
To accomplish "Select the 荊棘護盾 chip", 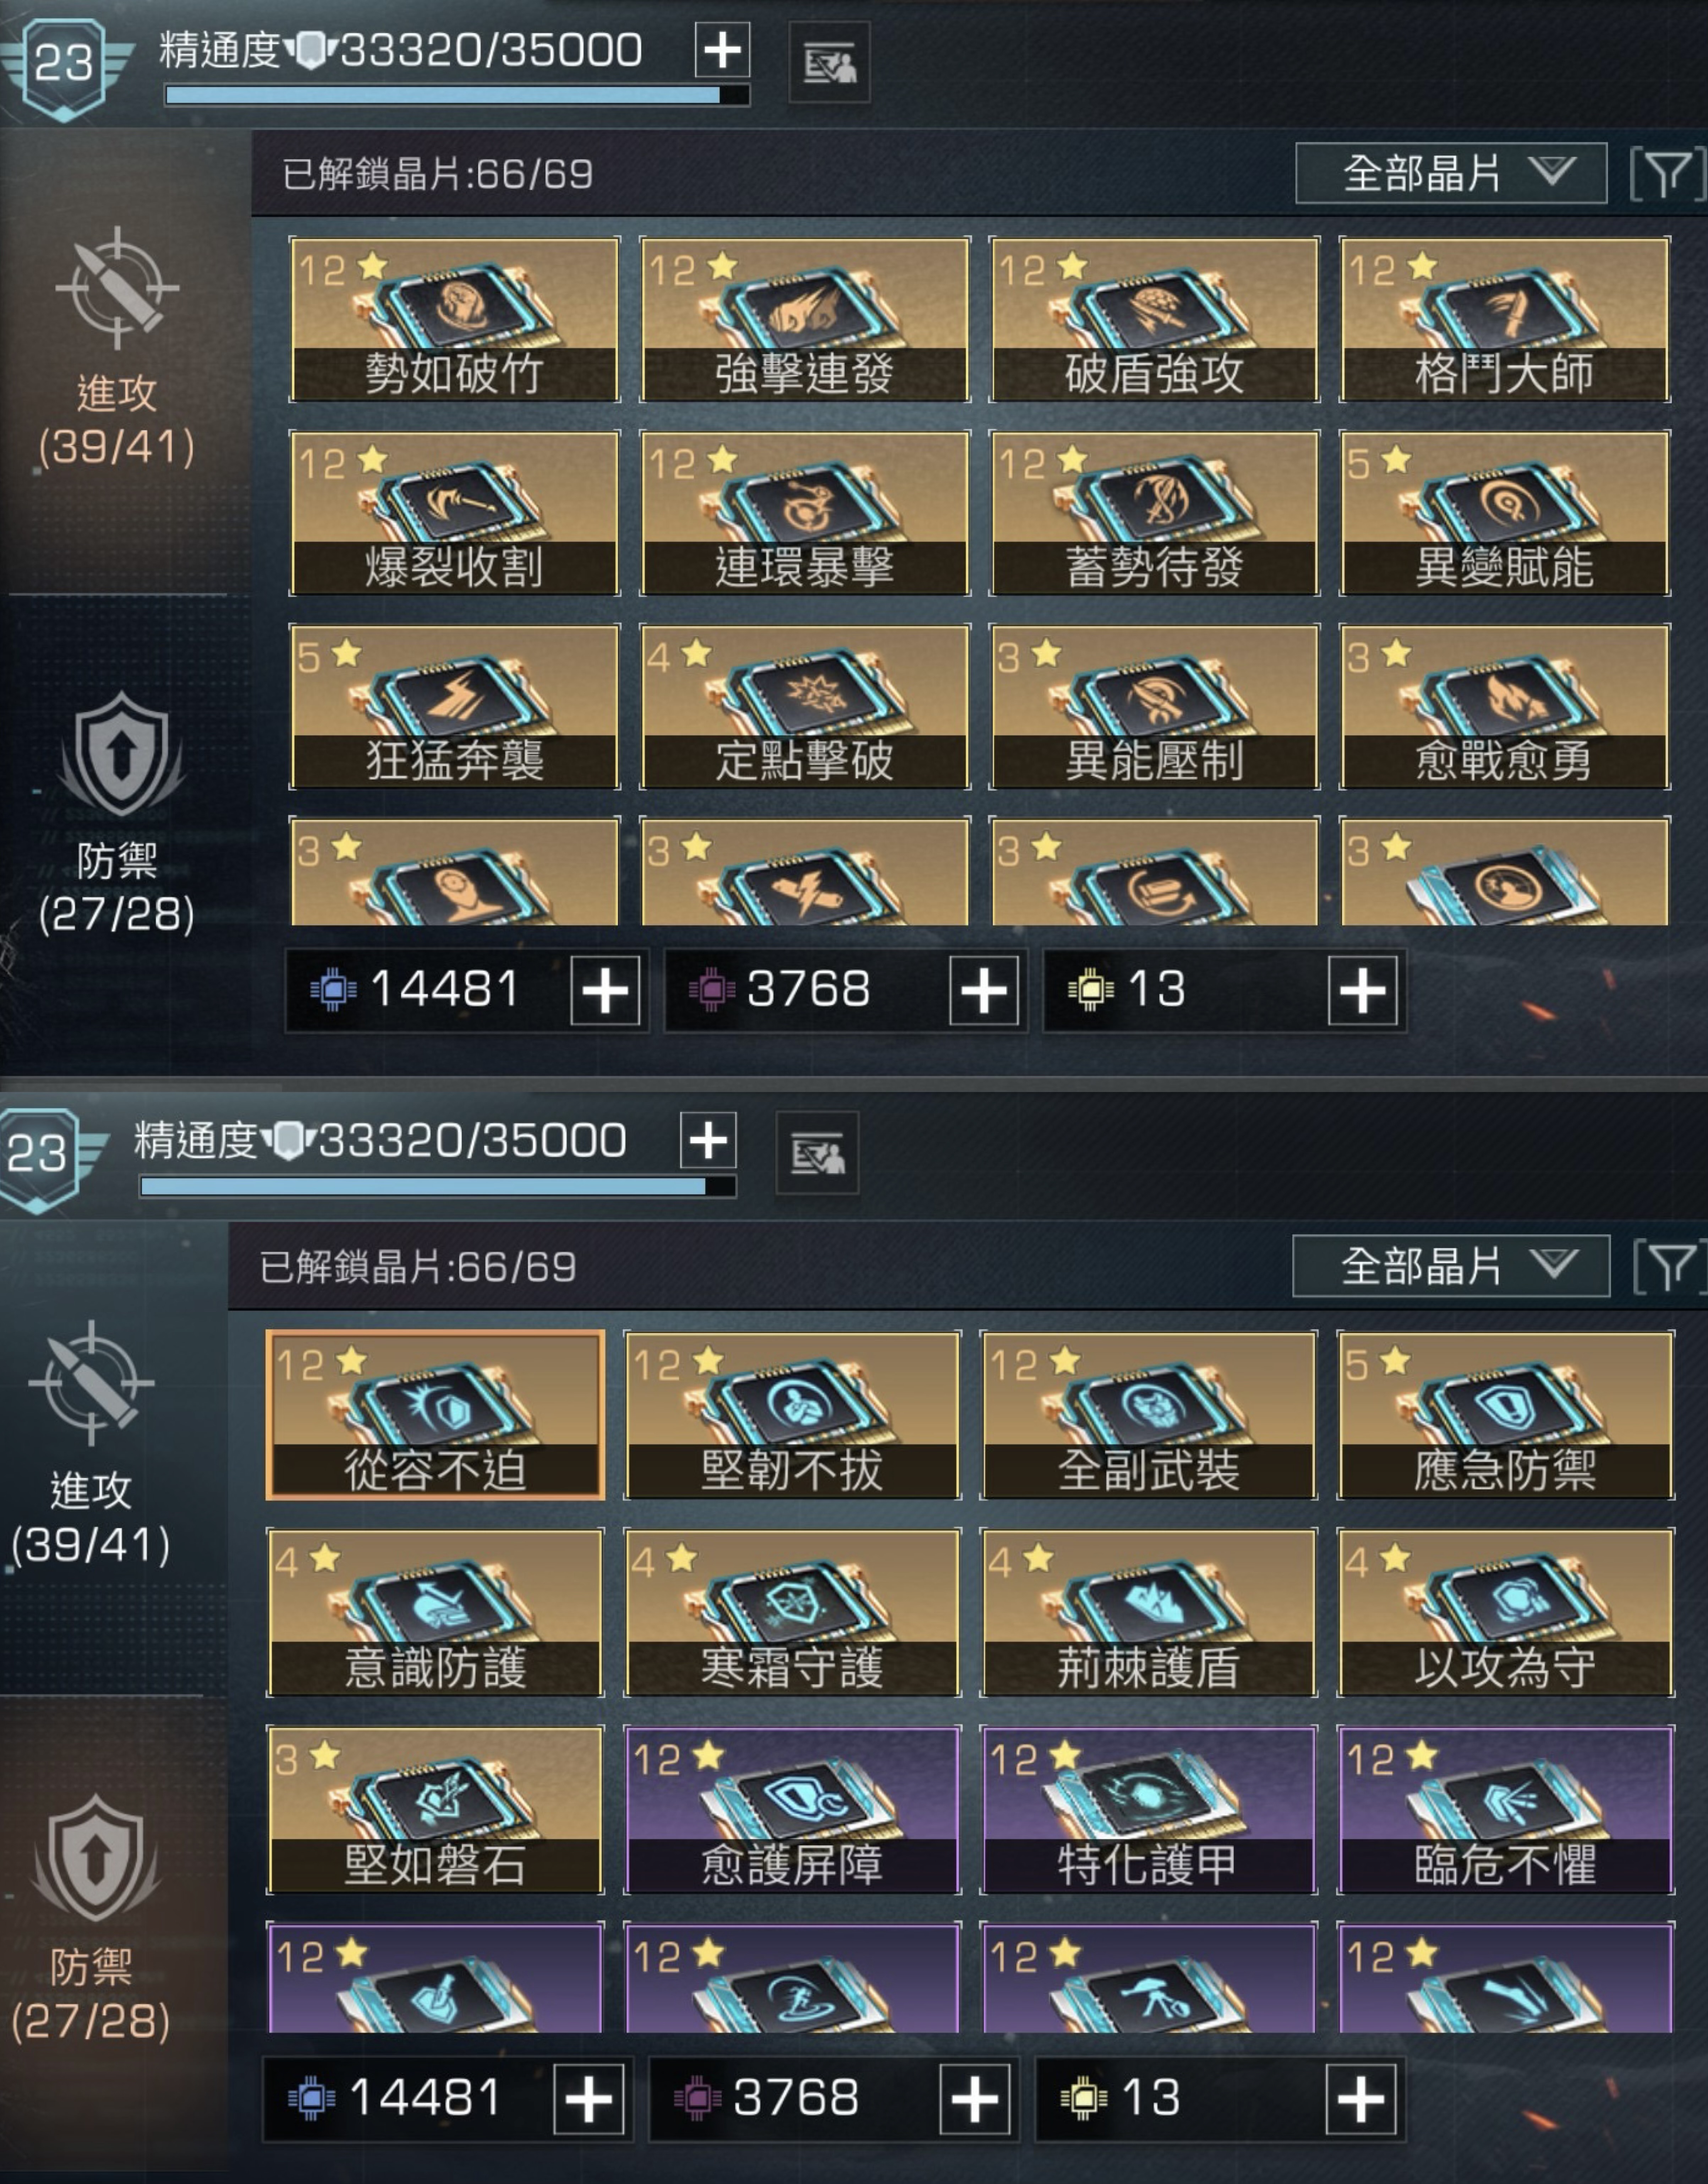I will point(1148,1612).
